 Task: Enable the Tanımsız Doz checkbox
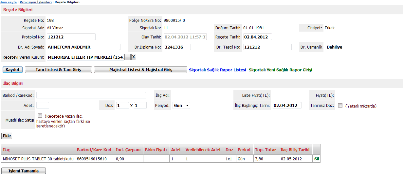[x=340, y=106]
